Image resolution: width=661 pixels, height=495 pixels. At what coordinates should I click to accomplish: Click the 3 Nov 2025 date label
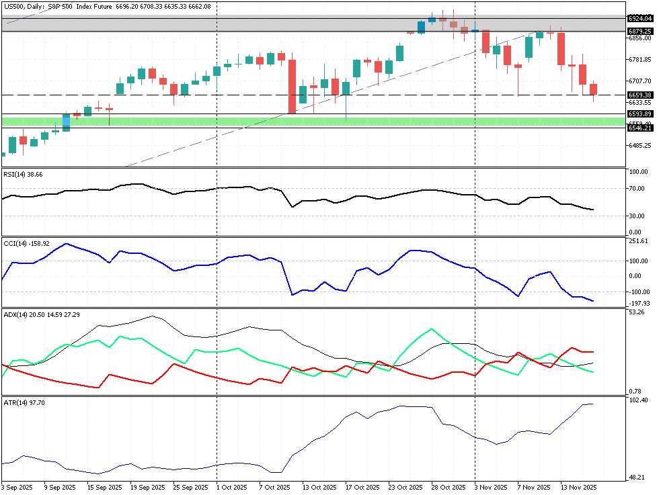click(x=489, y=487)
